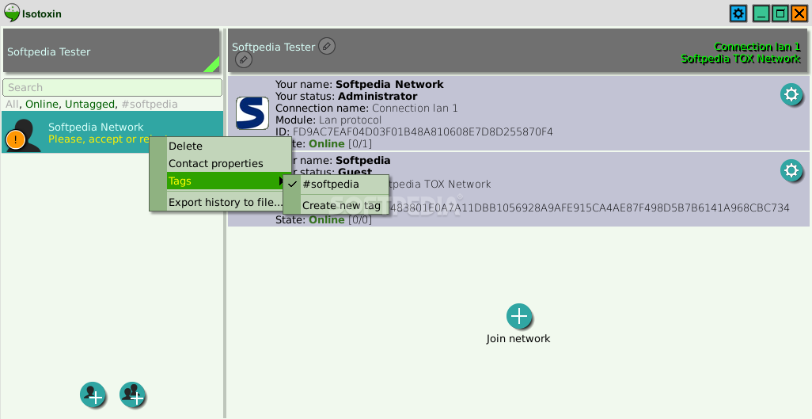
Task: Filter contacts by Untagged
Action: coord(89,105)
